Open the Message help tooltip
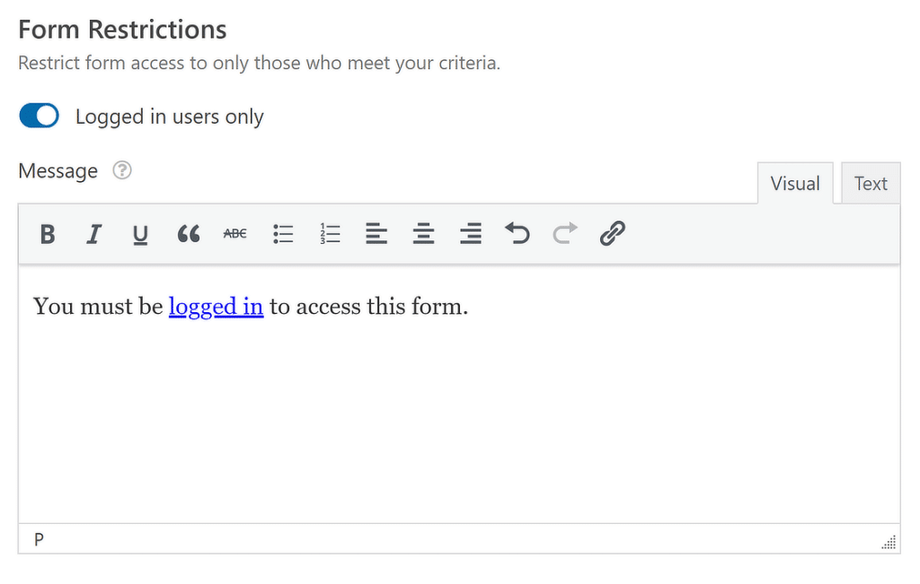Image resolution: width=920 pixels, height=584 pixels. (x=121, y=170)
